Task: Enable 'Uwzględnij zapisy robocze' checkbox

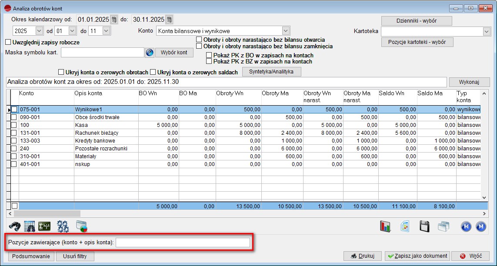Action: point(8,42)
